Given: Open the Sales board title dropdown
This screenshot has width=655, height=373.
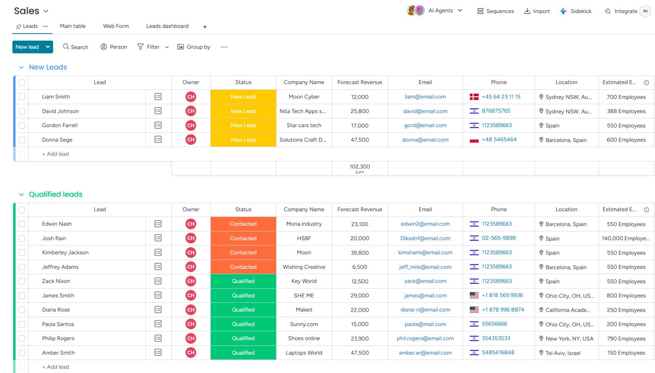Looking at the screenshot, I should tap(46, 11).
